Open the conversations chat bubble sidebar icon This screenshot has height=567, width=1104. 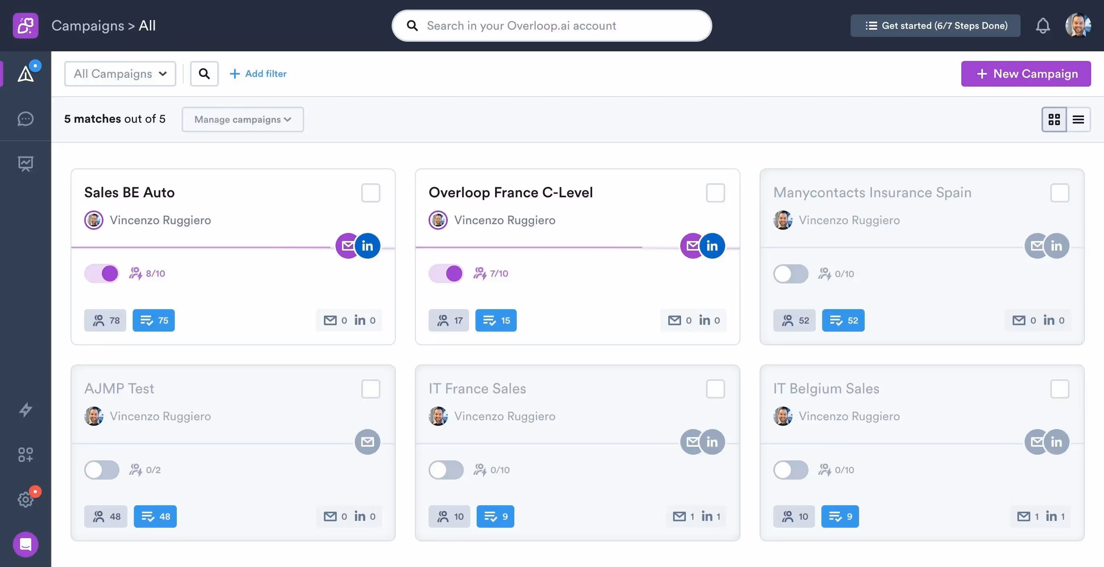coord(25,119)
